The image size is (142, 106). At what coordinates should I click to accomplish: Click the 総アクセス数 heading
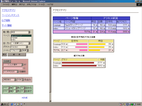pos(79,56)
